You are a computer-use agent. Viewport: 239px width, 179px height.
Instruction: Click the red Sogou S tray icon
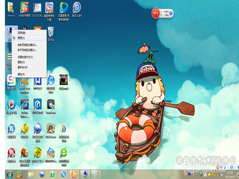click(186, 174)
